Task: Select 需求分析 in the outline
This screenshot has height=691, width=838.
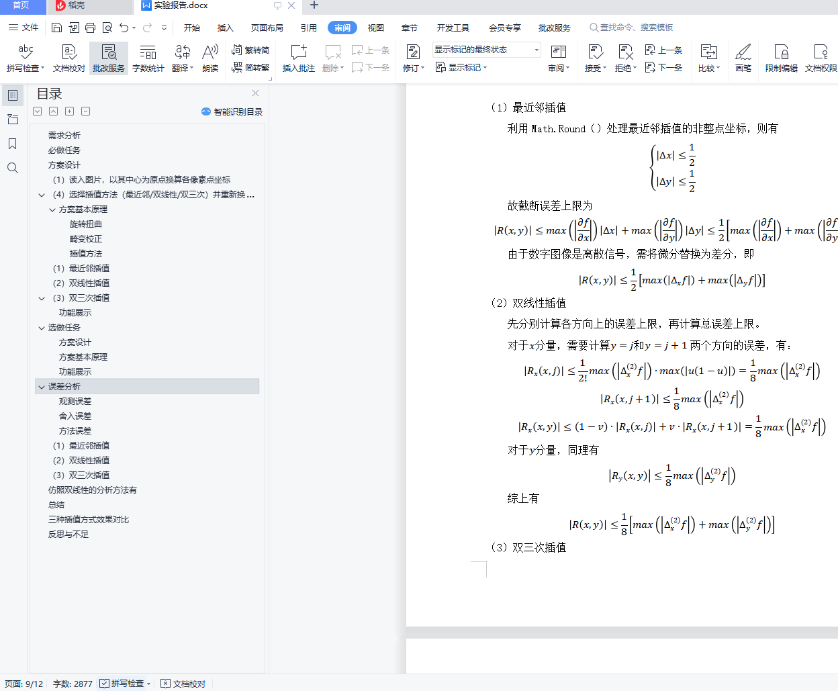Action: coord(64,136)
